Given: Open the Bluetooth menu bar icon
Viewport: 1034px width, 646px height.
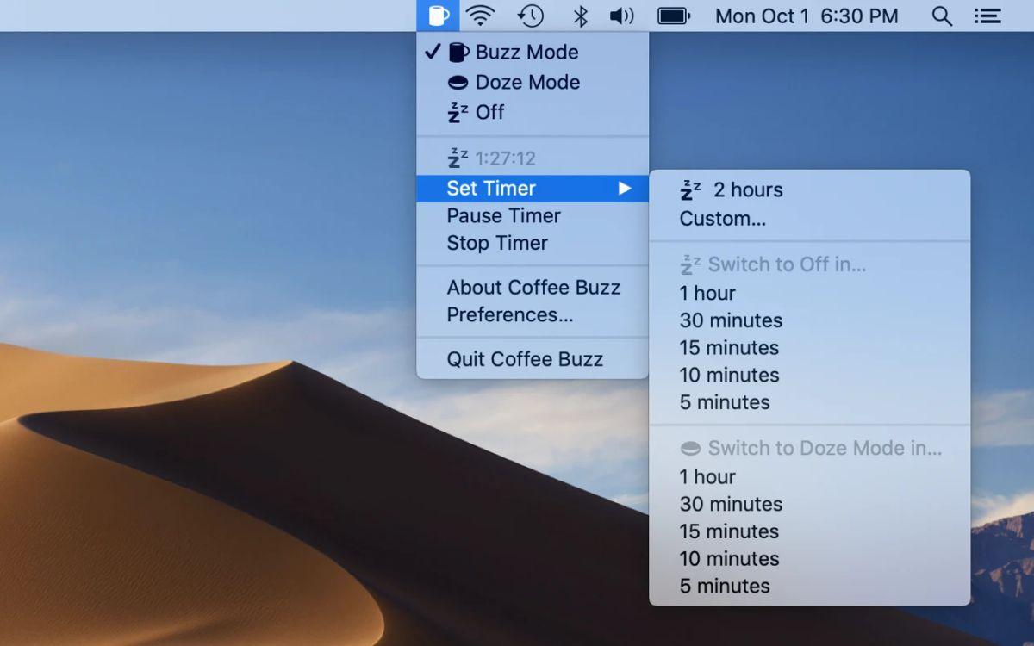Looking at the screenshot, I should pyautogui.click(x=581, y=16).
